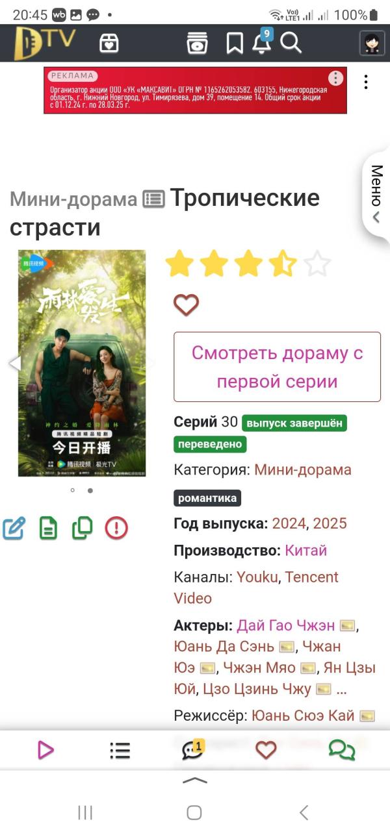Open the episode list icon in bottom bar
Screen dimensions: 390x835
[x=120, y=751]
